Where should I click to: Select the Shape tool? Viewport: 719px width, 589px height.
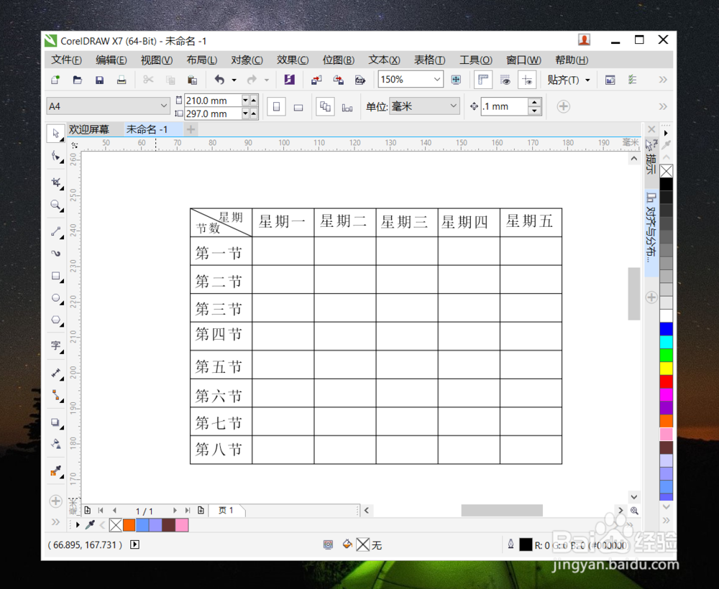coord(55,156)
